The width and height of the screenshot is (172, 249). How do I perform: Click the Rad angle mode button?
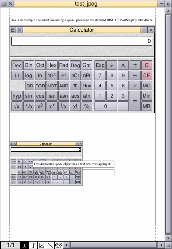(63, 65)
